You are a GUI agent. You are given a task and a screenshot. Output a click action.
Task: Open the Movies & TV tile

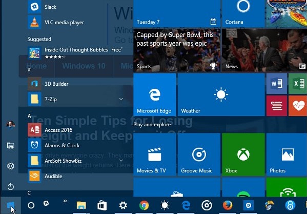pos(155,154)
